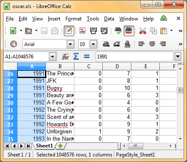Expand the font size 10 dropdown

click(x=93, y=44)
